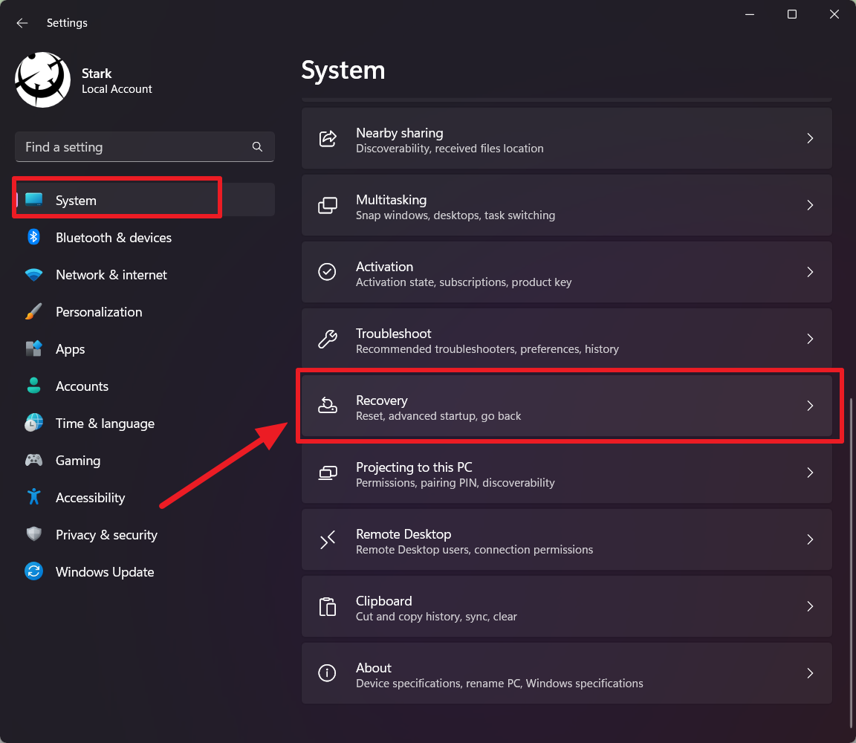Click the About info circle icon
Screen dimensions: 856x743
pyautogui.click(x=327, y=673)
